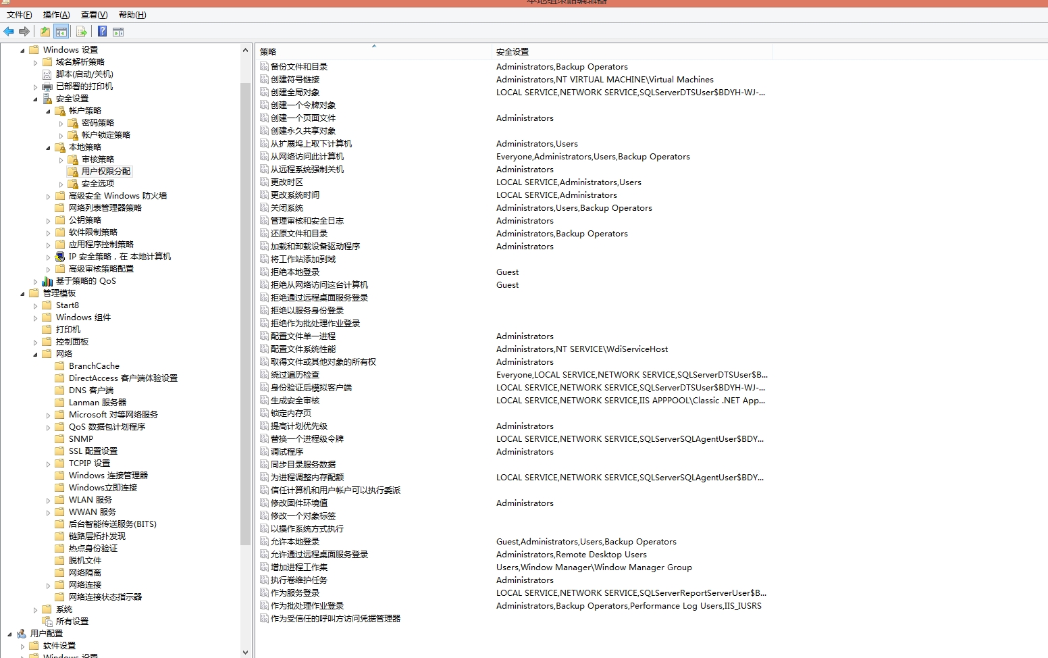Screen dimensions: 1048x658
Task: Select Lanman 服务器 tree item
Action: tap(97, 403)
